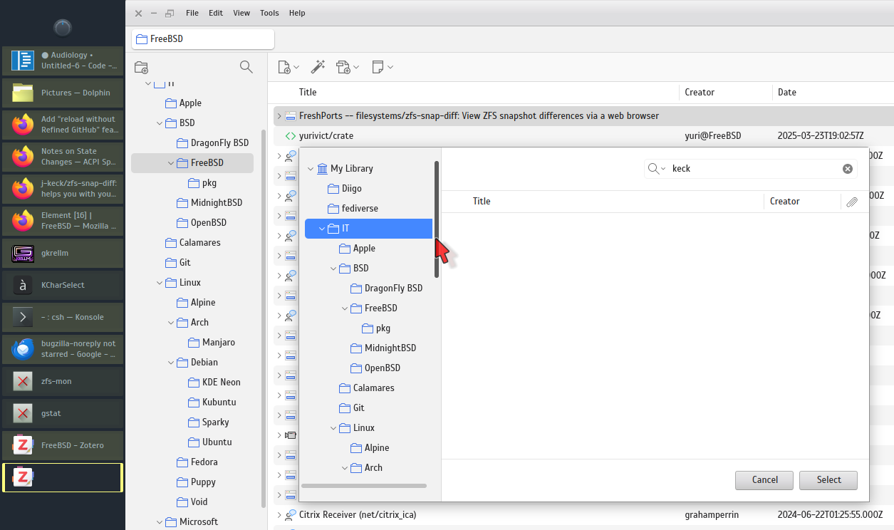The image size is (894, 530).
Task: Open bugzilla-noreply Thunderbird task entry
Action: (63, 349)
